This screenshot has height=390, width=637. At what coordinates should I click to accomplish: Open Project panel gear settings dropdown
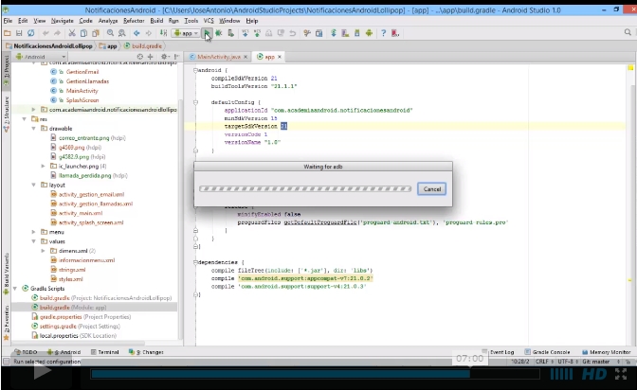(165, 57)
